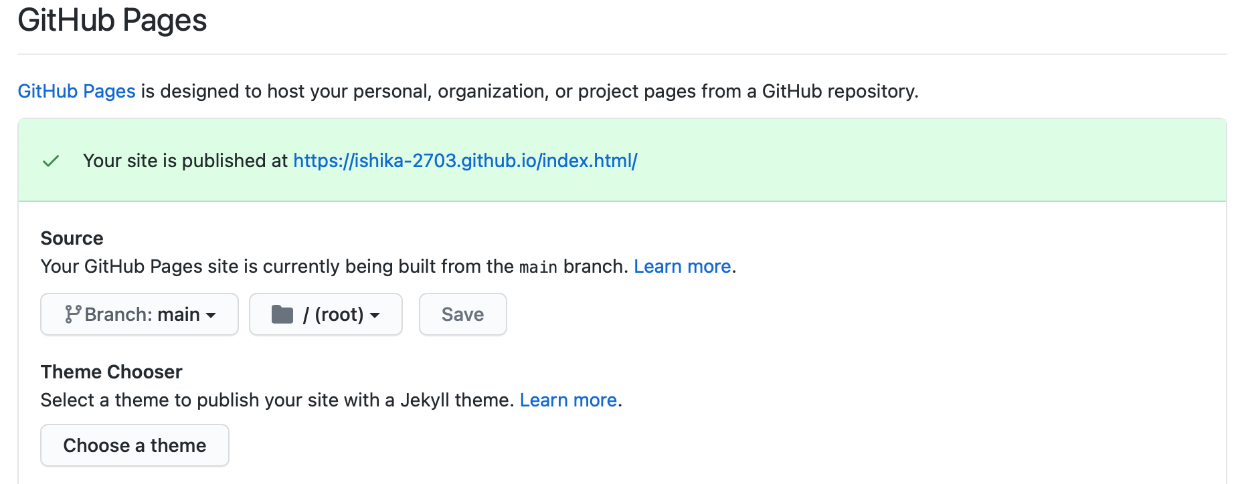The height and width of the screenshot is (484, 1242).
Task: Expand the / (root) folder dropdown
Action: [326, 314]
